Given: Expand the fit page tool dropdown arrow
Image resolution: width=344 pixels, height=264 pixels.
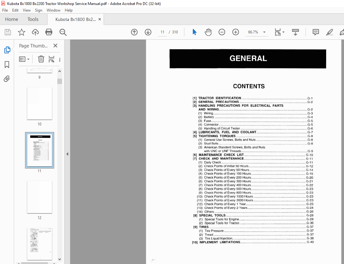Looking at the screenshot, I should click(284, 32).
